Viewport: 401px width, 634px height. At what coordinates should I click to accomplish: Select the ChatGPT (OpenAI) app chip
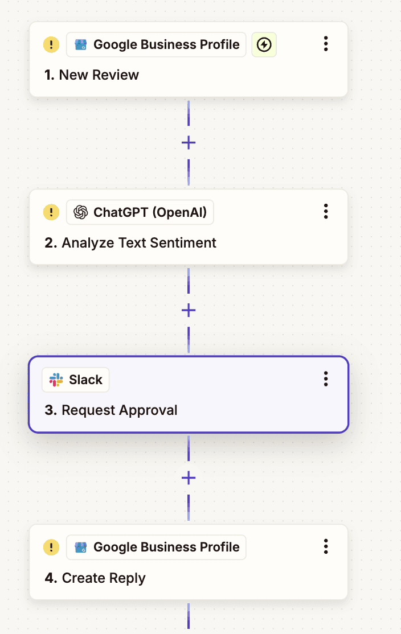pos(140,212)
